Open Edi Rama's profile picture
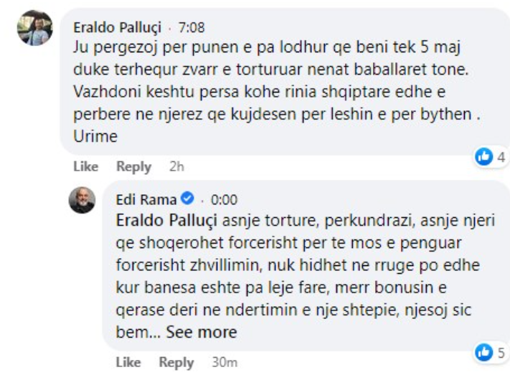The width and height of the screenshot is (510, 390). (82, 200)
